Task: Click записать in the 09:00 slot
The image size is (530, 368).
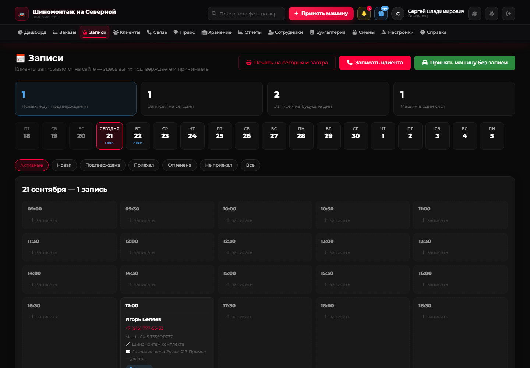Action: [x=44, y=220]
